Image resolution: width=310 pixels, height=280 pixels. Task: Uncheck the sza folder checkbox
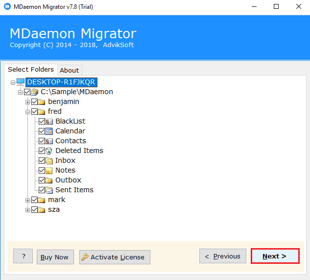(x=35, y=210)
